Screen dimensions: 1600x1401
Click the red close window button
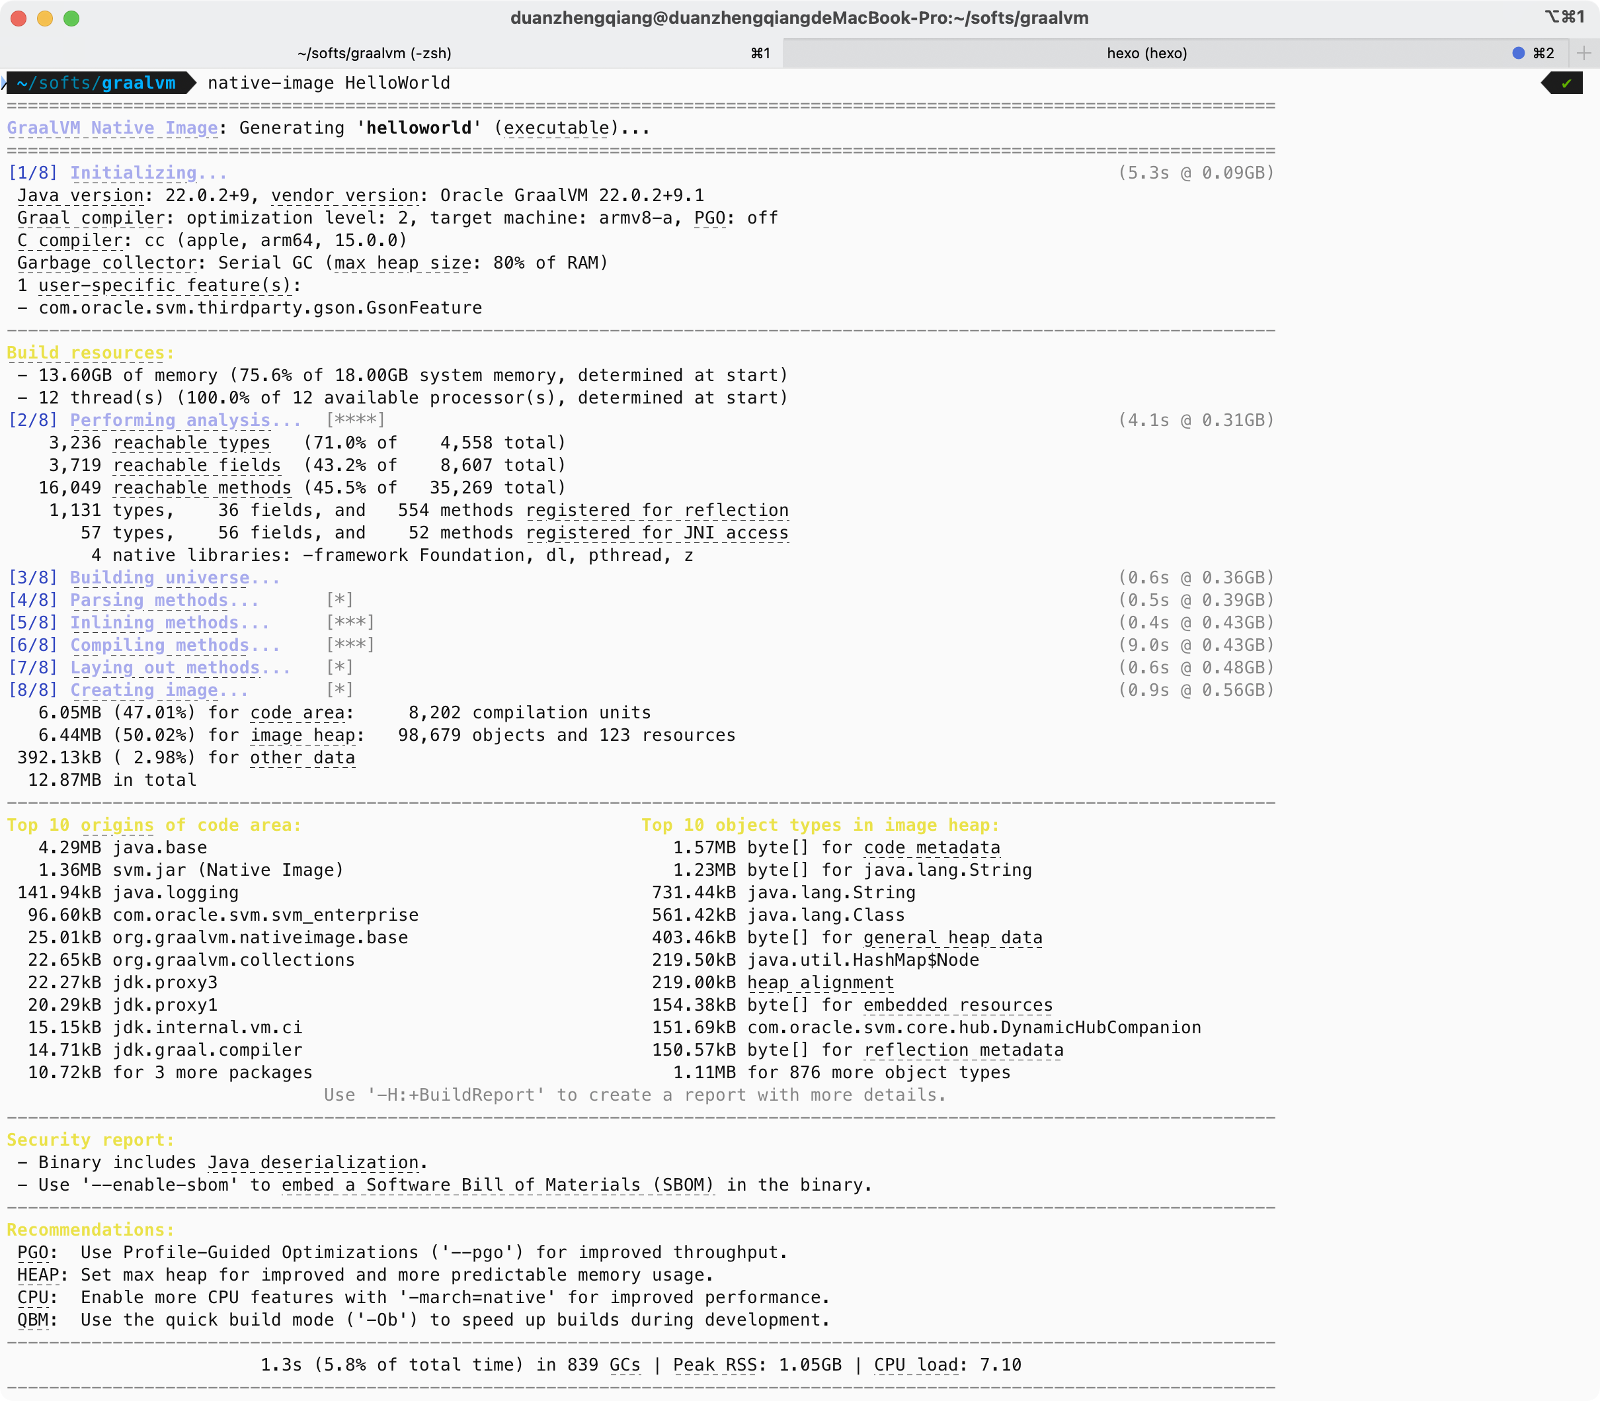19,18
